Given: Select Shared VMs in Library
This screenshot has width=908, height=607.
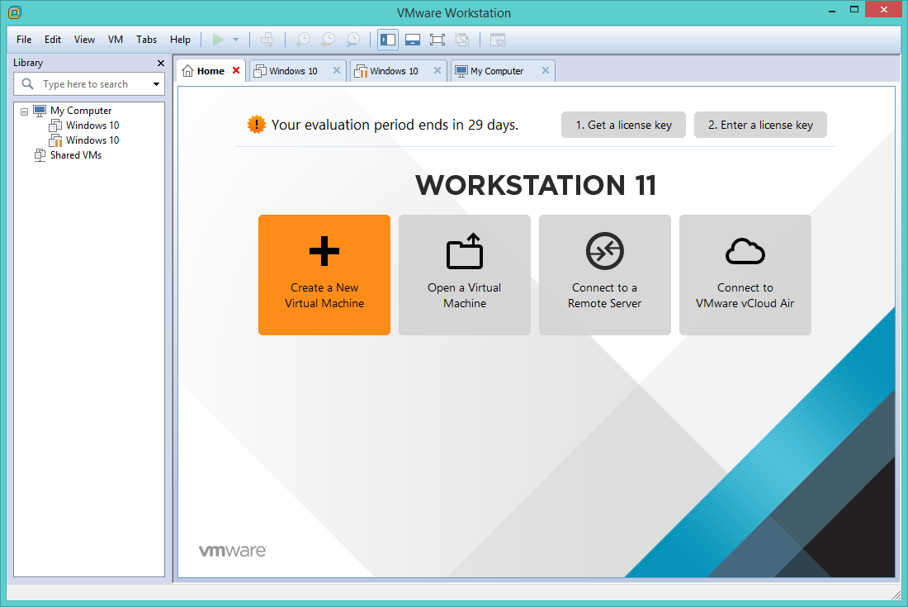Looking at the screenshot, I should 76,155.
